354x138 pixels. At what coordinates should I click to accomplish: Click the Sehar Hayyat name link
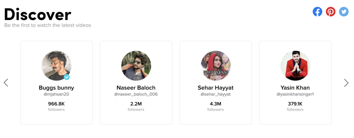[216, 88]
